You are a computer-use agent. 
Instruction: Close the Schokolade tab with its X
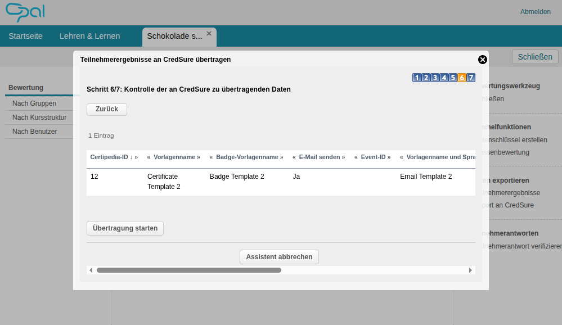[x=209, y=33]
